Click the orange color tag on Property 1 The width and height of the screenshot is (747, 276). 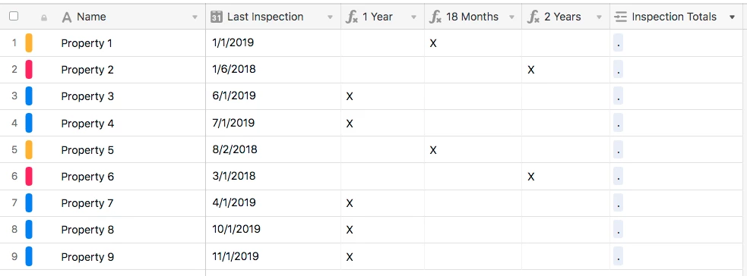coord(29,42)
